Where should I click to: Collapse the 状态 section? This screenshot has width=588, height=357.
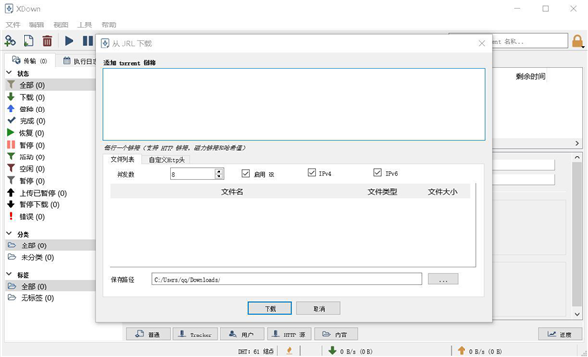pos(9,73)
